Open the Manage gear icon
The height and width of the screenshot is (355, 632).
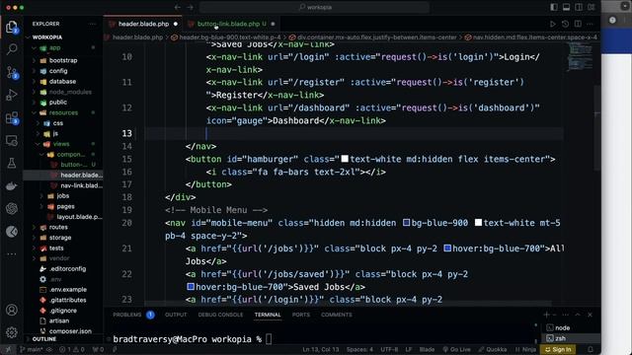[12, 332]
